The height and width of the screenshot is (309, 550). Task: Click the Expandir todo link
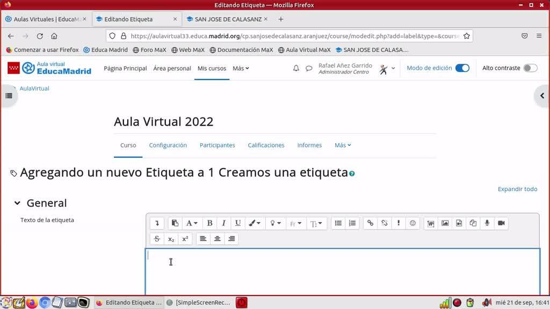[x=517, y=189]
